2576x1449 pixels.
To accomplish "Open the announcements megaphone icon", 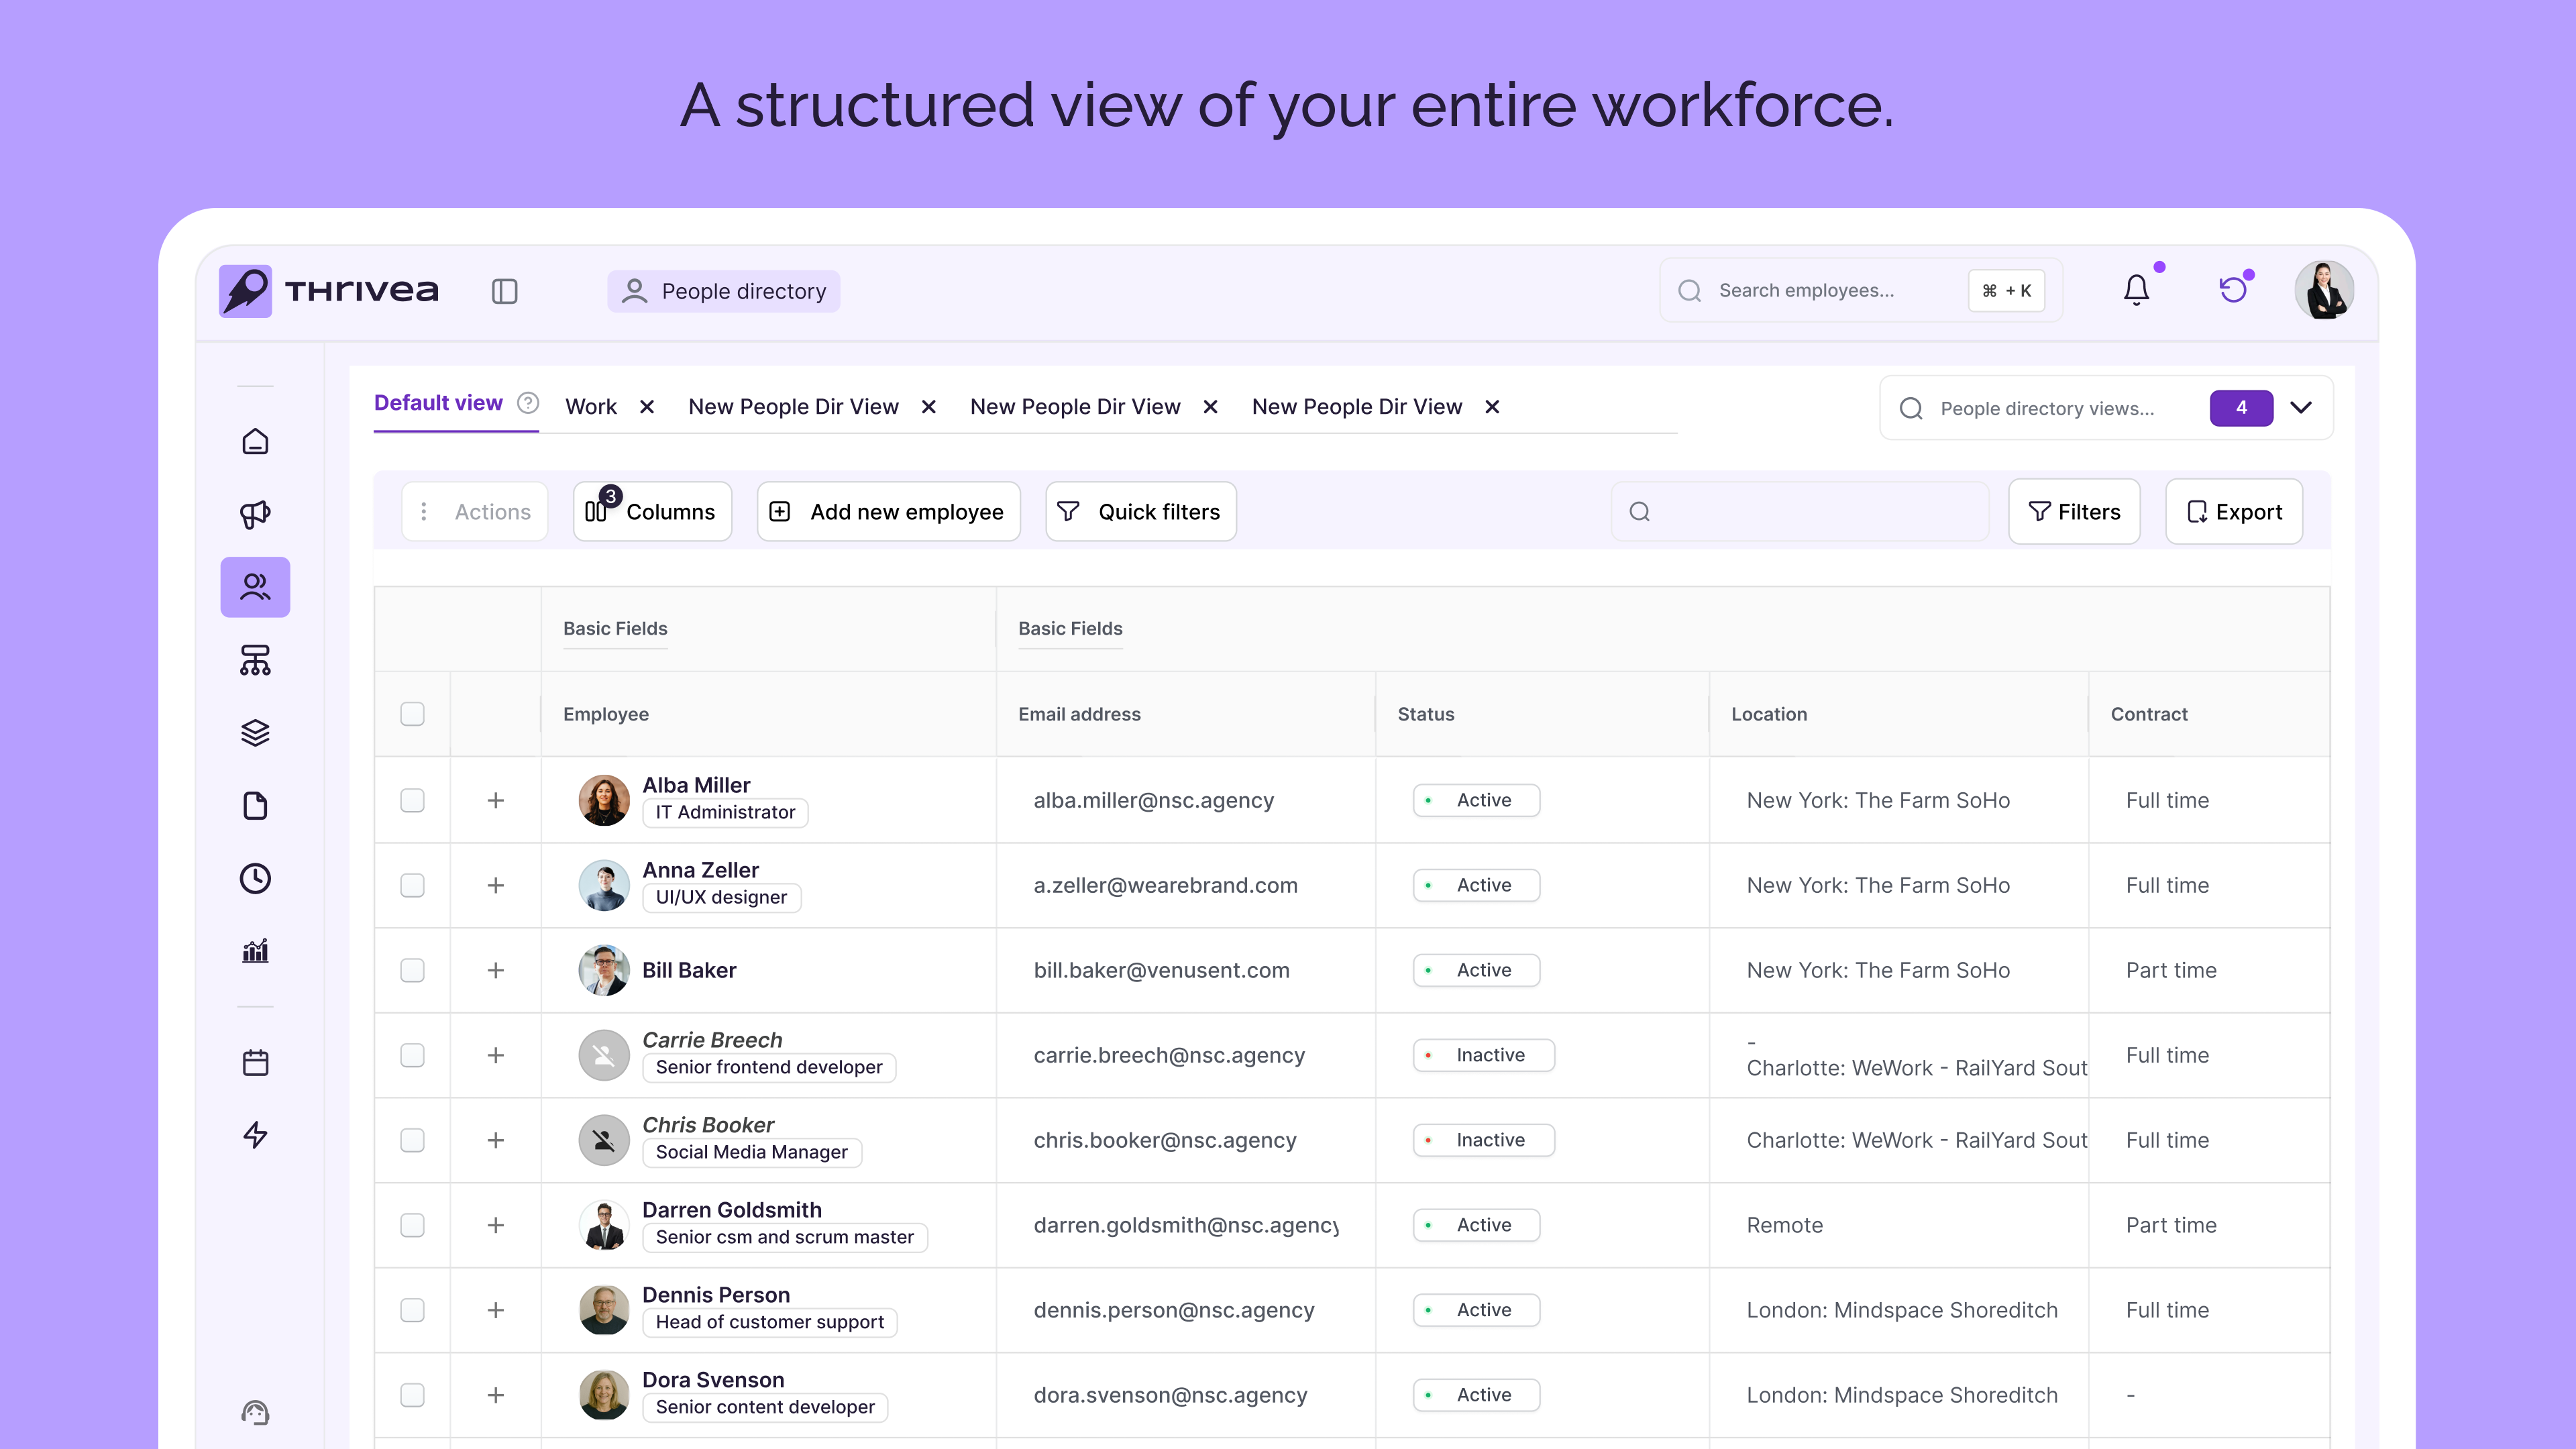I will [255, 514].
